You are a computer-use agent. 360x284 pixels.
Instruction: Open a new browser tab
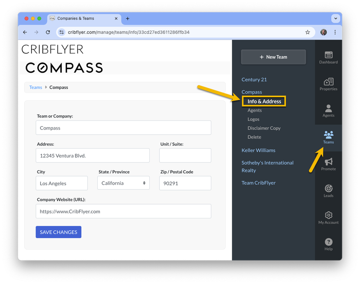(128, 18)
